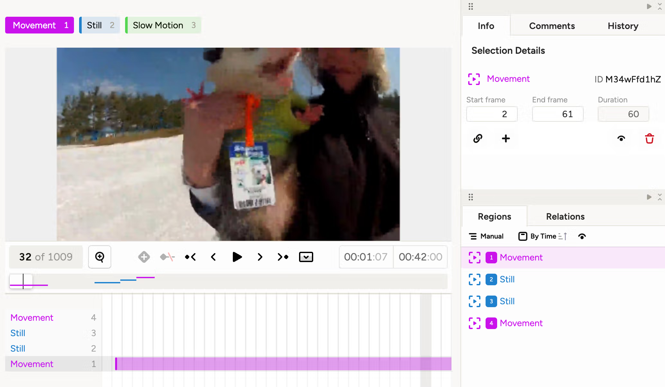Click the End frame input field

pyautogui.click(x=557, y=113)
